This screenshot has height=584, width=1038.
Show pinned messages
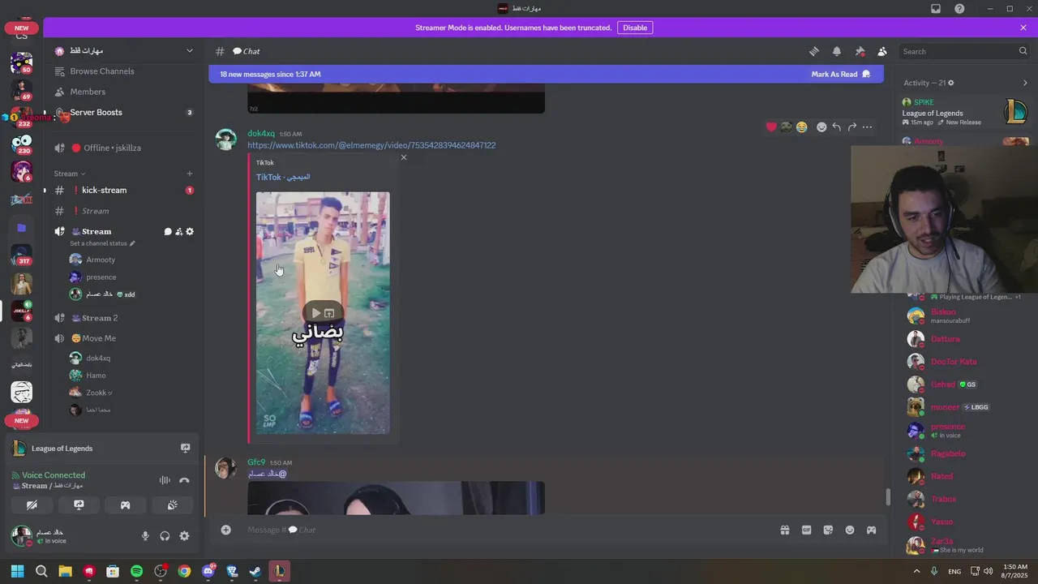(860, 51)
